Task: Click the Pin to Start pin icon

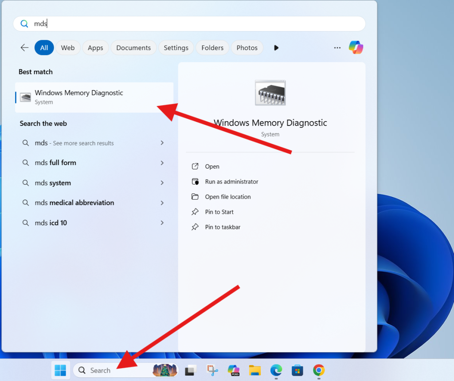Action: [196, 212]
